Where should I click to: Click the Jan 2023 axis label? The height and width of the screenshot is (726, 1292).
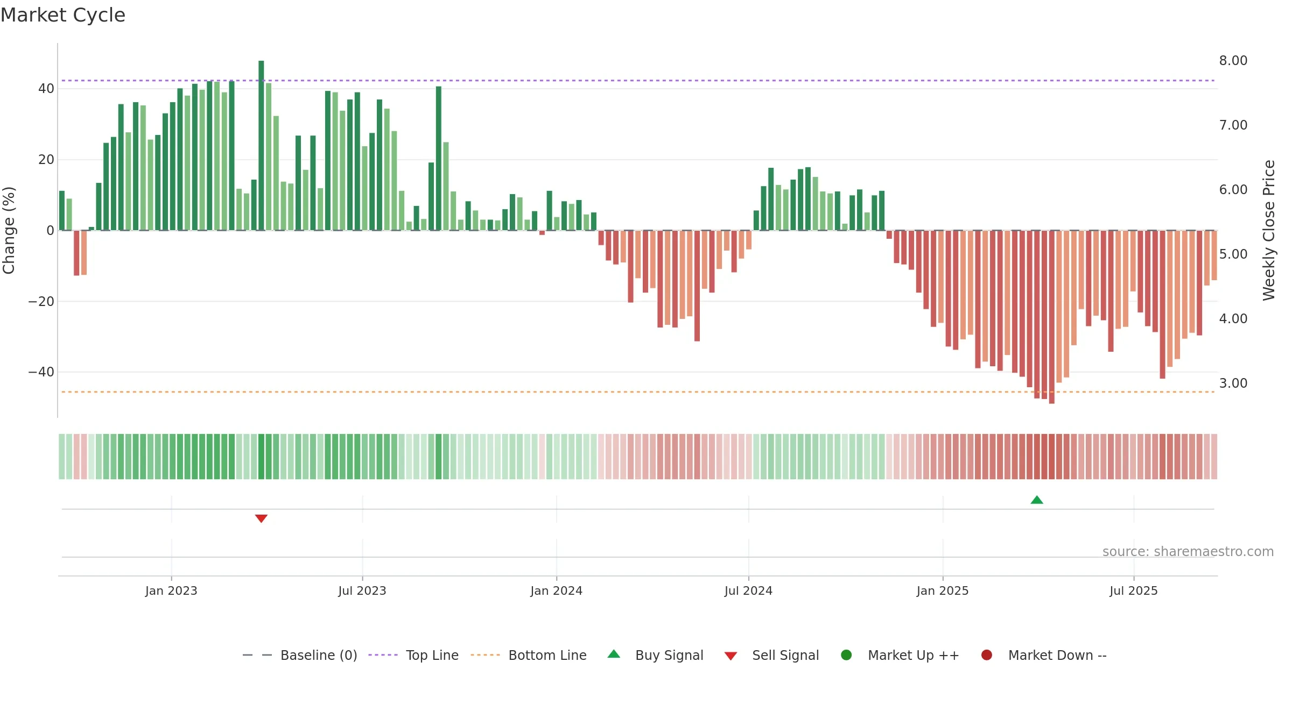click(x=171, y=591)
